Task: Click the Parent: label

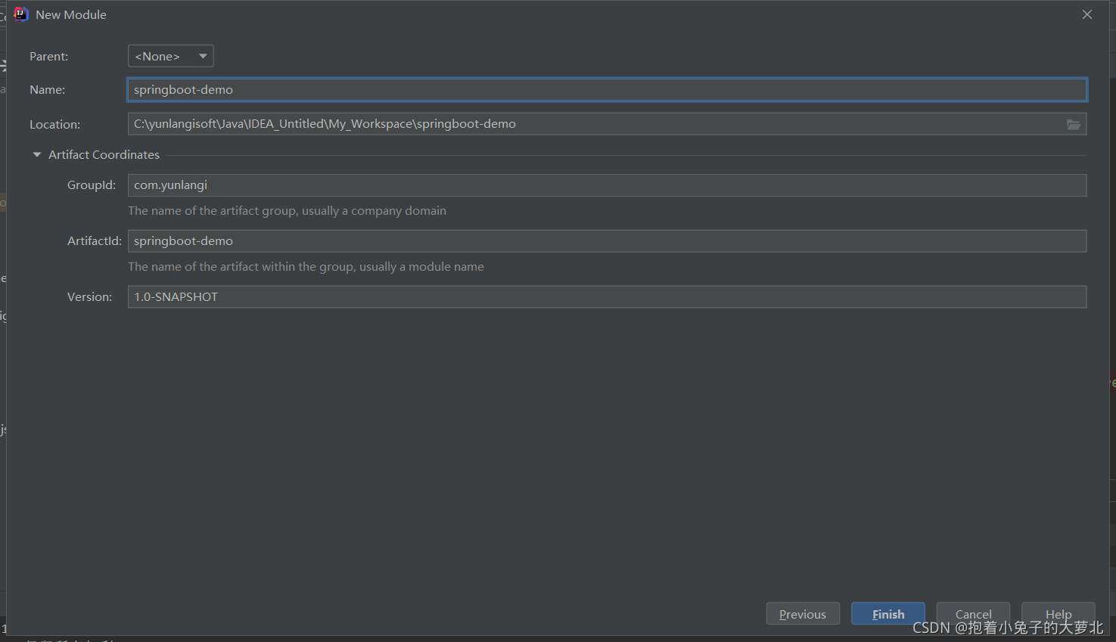Action: tap(48, 57)
